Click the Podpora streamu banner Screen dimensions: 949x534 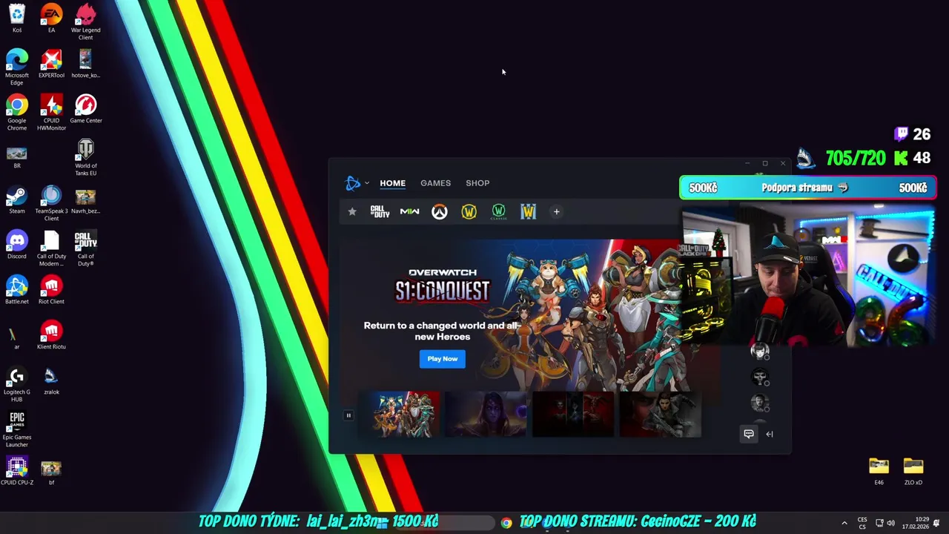pyautogui.click(x=808, y=188)
